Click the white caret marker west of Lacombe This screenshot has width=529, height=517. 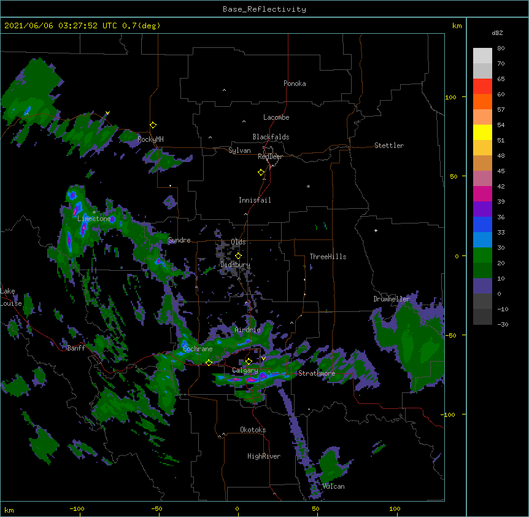point(244,122)
